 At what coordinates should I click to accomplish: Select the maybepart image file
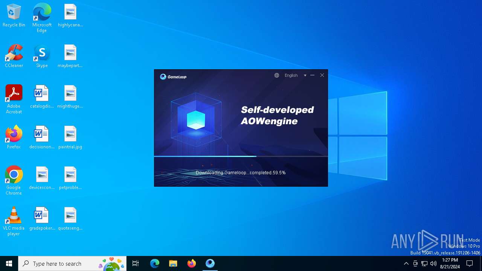pyautogui.click(x=70, y=56)
